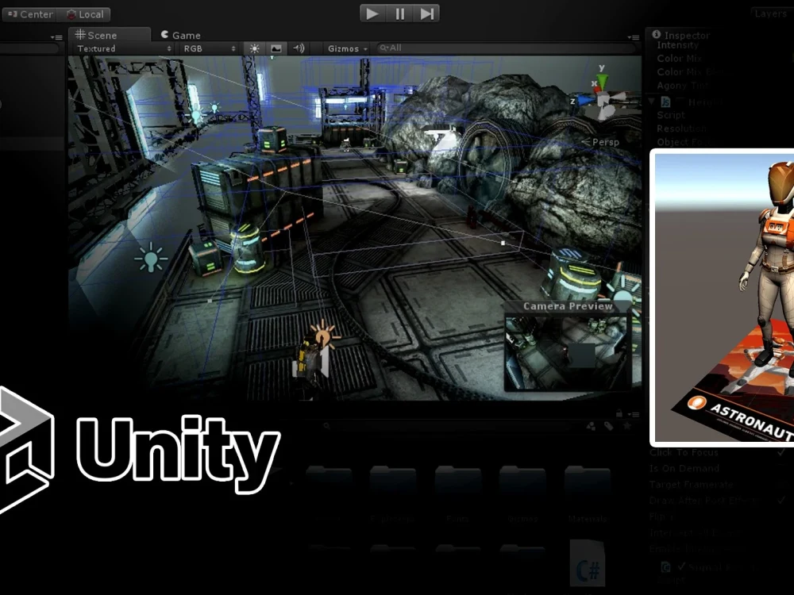Click the Inspector info icon
Image resolution: width=794 pixels, height=595 pixels.
click(x=657, y=34)
